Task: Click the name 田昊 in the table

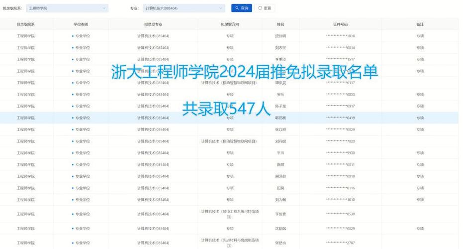Action: coord(280,188)
